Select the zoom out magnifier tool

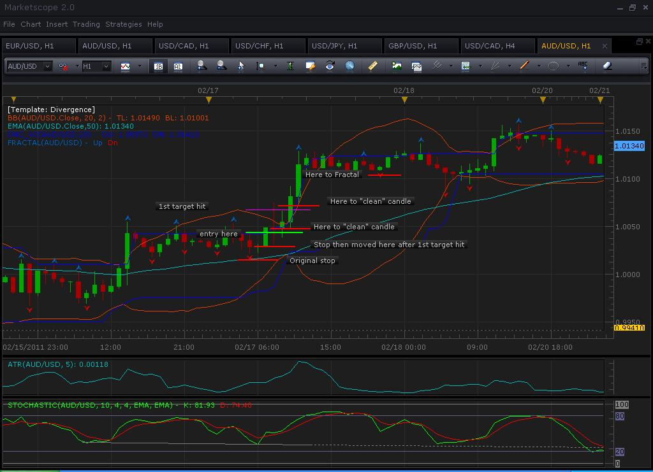point(221,66)
